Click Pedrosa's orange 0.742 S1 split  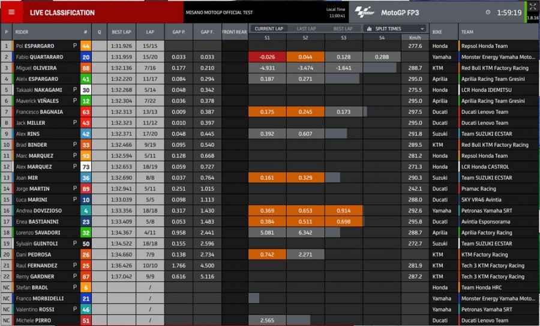[x=267, y=255]
